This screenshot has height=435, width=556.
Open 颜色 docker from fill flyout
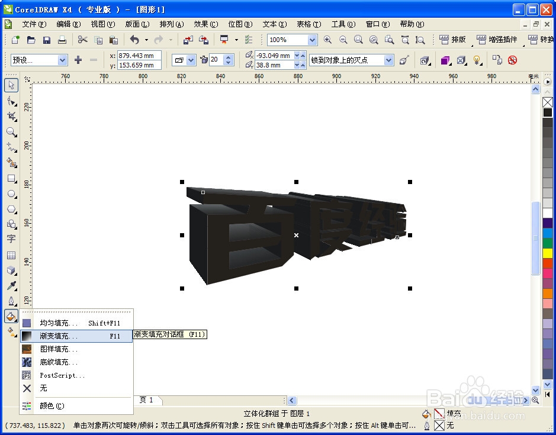[x=76, y=406]
